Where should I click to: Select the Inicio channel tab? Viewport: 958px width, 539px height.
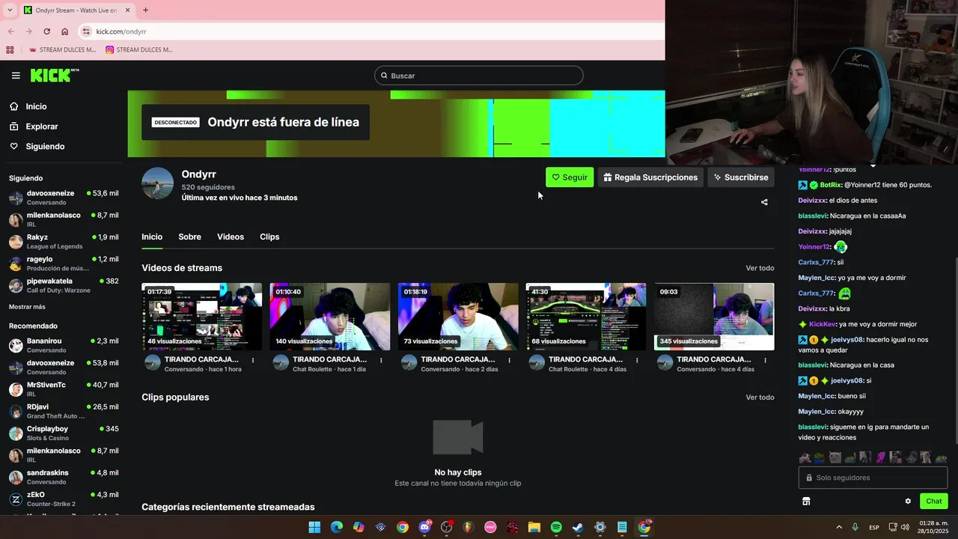(x=152, y=237)
